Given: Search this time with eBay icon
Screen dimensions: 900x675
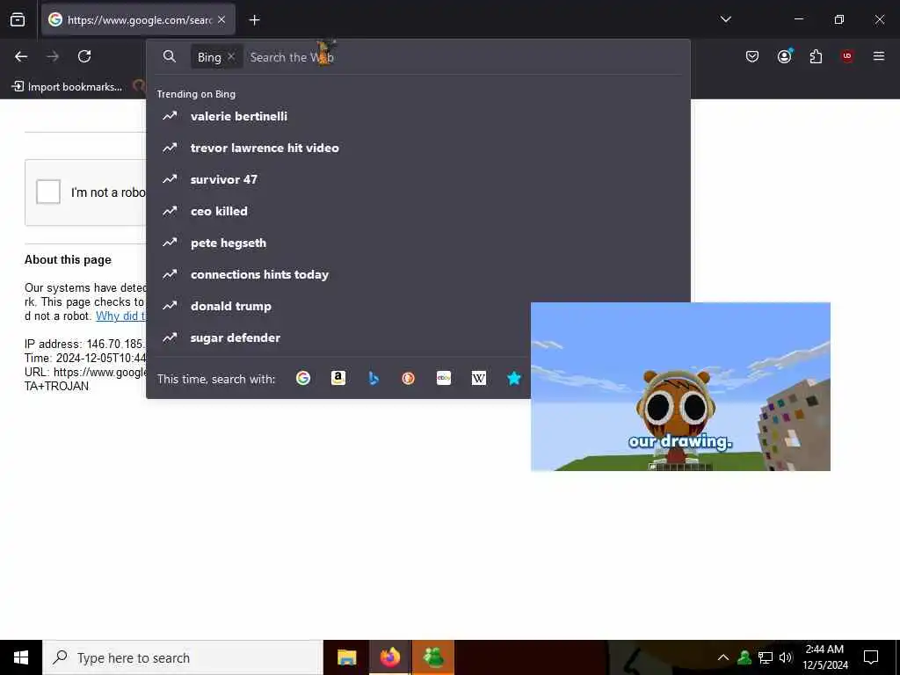Looking at the screenshot, I should coord(444,378).
